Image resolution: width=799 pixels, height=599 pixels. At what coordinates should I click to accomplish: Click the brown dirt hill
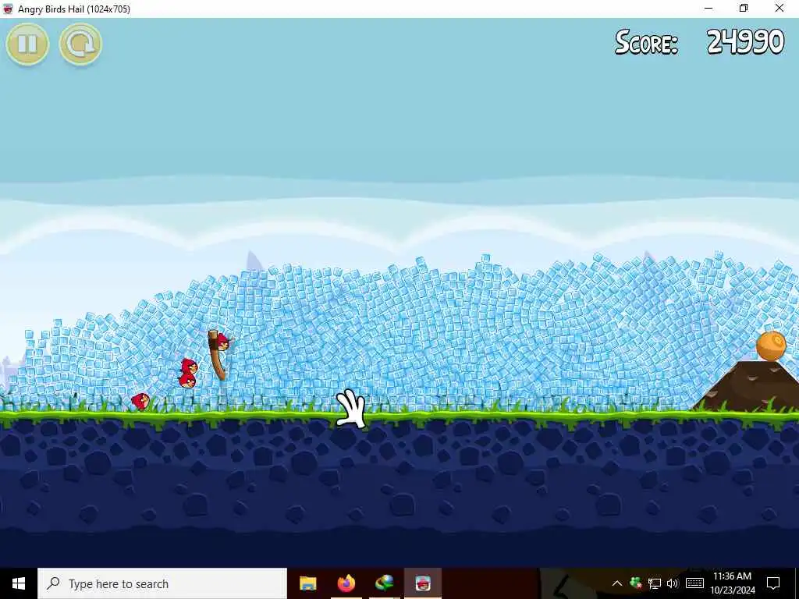(751, 387)
